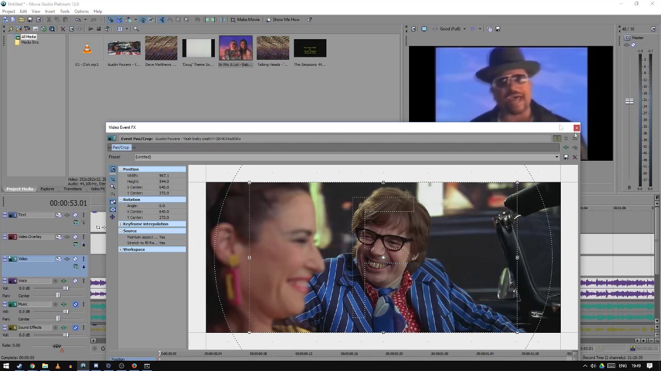Click the Music track volume slider
The height and width of the screenshot is (371, 661).
tap(66, 311)
